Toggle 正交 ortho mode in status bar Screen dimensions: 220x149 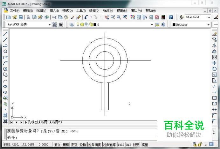click(x=74, y=145)
